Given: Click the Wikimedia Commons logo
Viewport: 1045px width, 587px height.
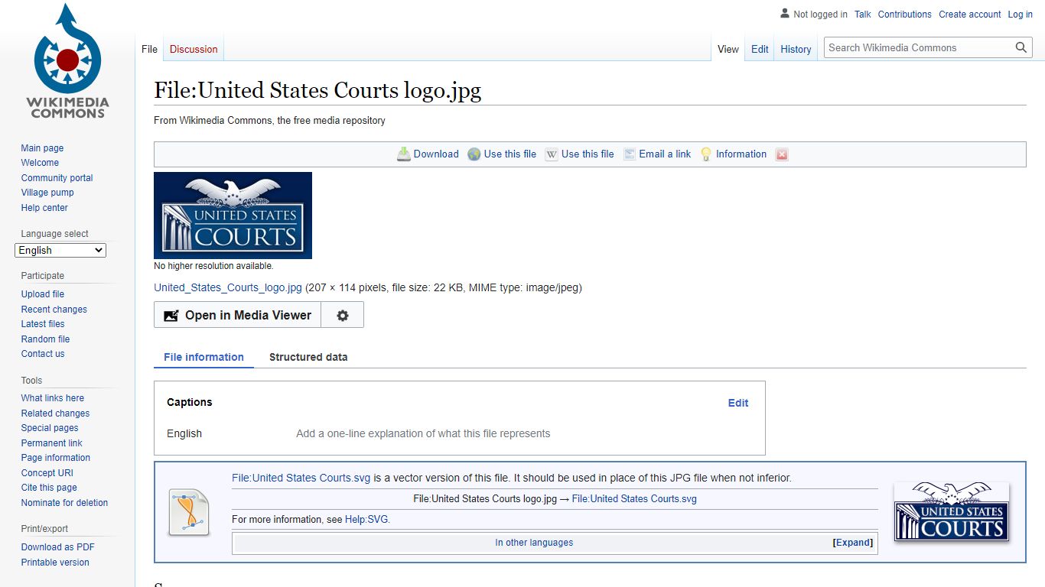Looking at the screenshot, I should point(67,61).
